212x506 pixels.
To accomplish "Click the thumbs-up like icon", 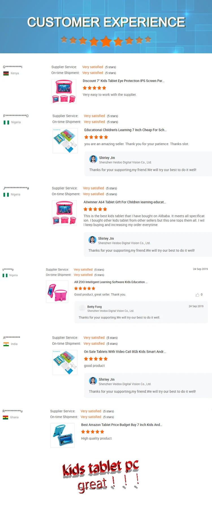I will (x=197, y=295).
